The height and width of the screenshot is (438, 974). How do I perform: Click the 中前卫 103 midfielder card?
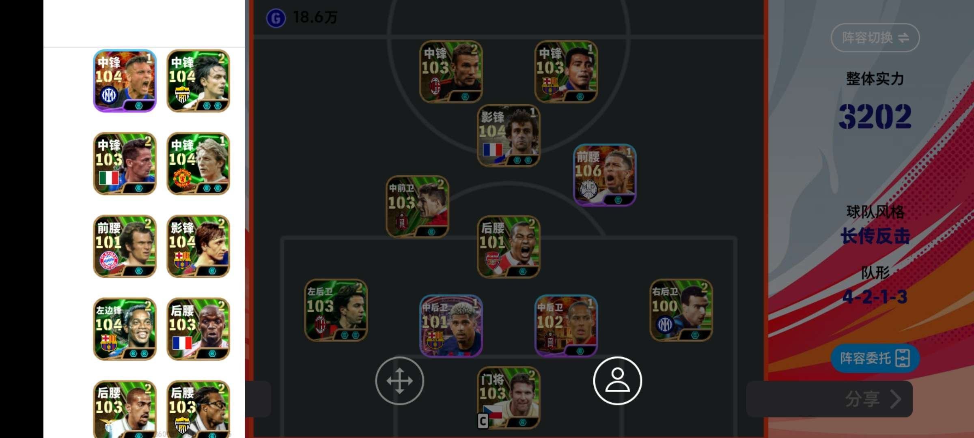[417, 206]
